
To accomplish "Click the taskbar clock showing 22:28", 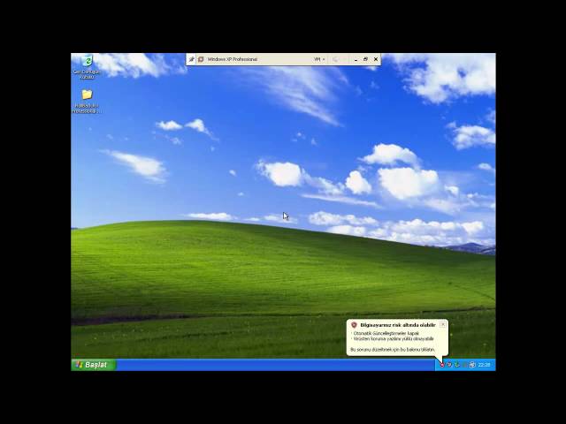I will 484,365.
